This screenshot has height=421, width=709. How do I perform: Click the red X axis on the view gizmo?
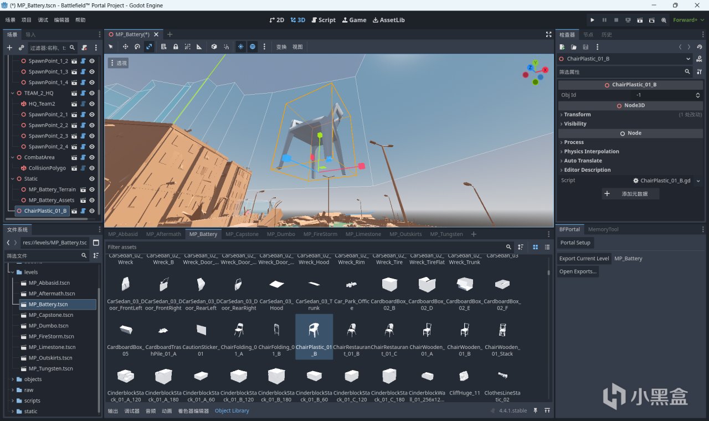point(546,70)
